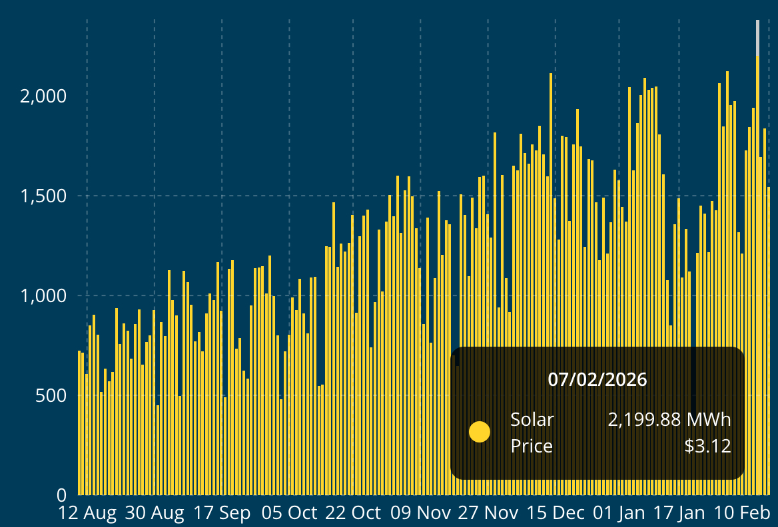
Task: Select the 01 Jan date label
Action: click(619, 513)
